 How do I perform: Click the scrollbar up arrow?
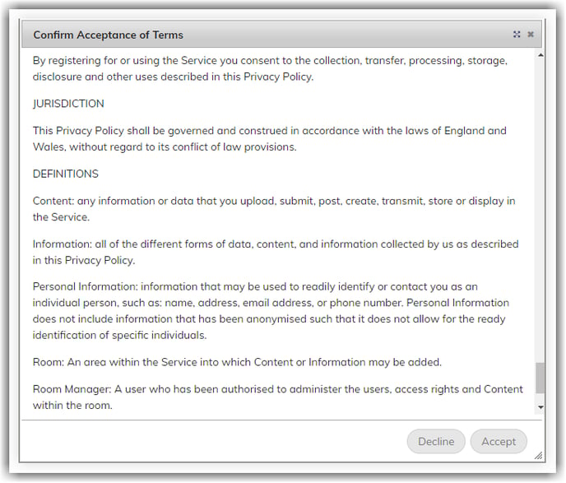point(540,55)
